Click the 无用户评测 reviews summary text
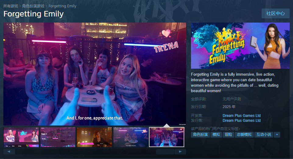Image resolution: width=293 pixels, height=159 pixels. point(232,99)
